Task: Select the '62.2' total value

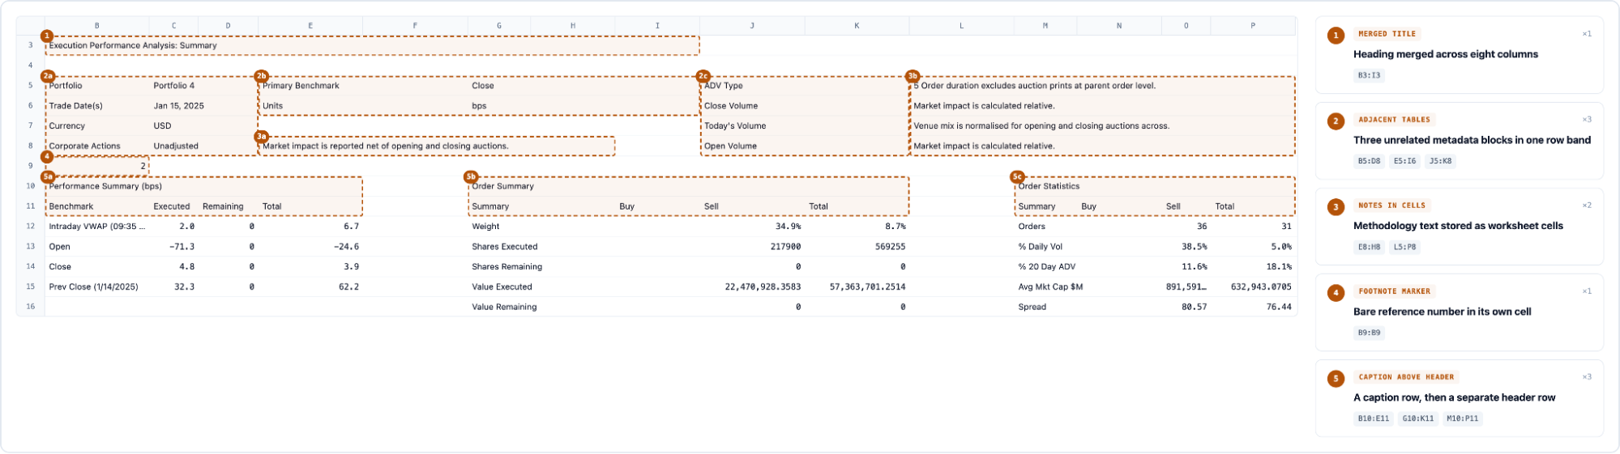Action: (310, 287)
